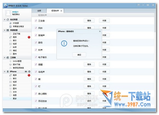Open 正在下载 downloads list
The image size is (159, 115).
point(17,34)
